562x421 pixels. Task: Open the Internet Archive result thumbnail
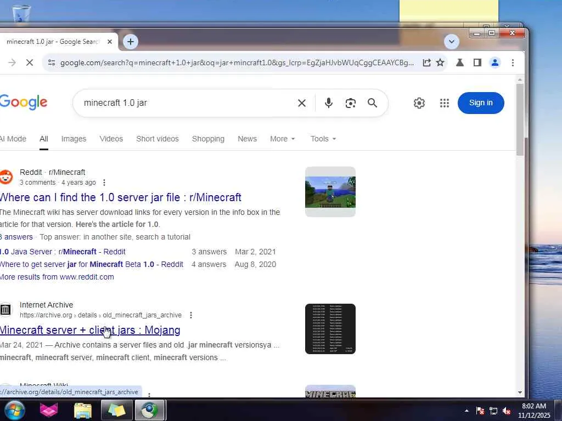pyautogui.click(x=330, y=329)
